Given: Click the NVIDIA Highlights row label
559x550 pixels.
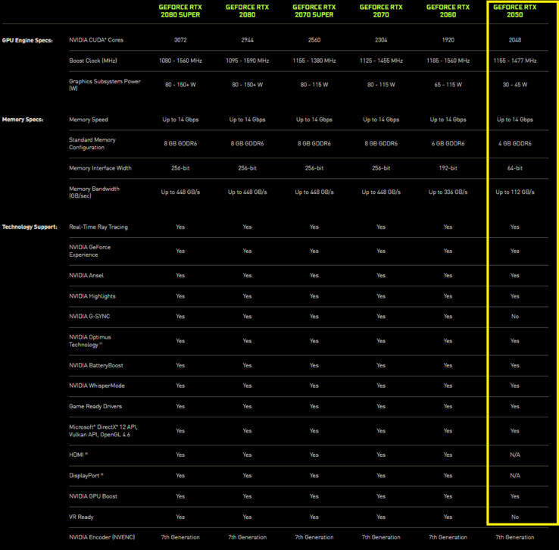Looking at the screenshot, I should tap(92, 296).
